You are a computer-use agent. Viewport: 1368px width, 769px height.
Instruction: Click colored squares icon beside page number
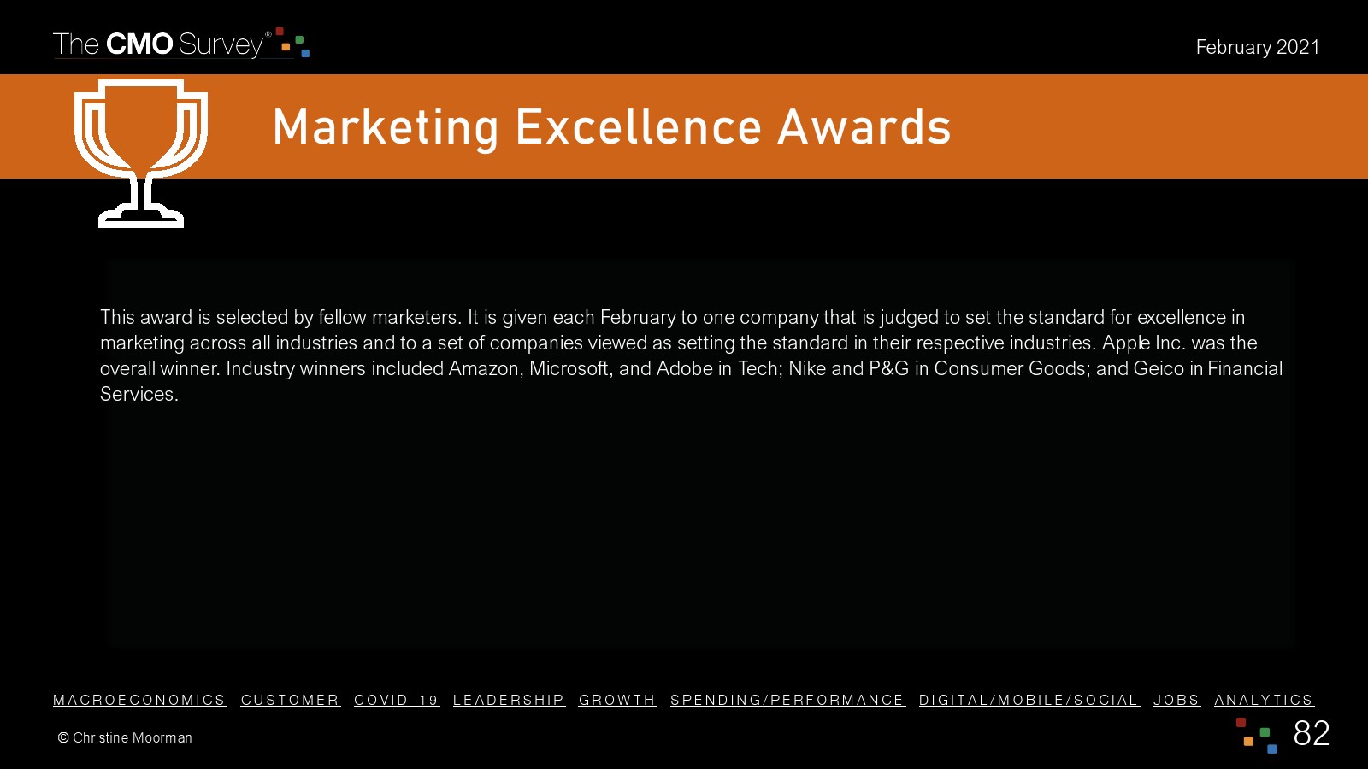(x=1256, y=735)
